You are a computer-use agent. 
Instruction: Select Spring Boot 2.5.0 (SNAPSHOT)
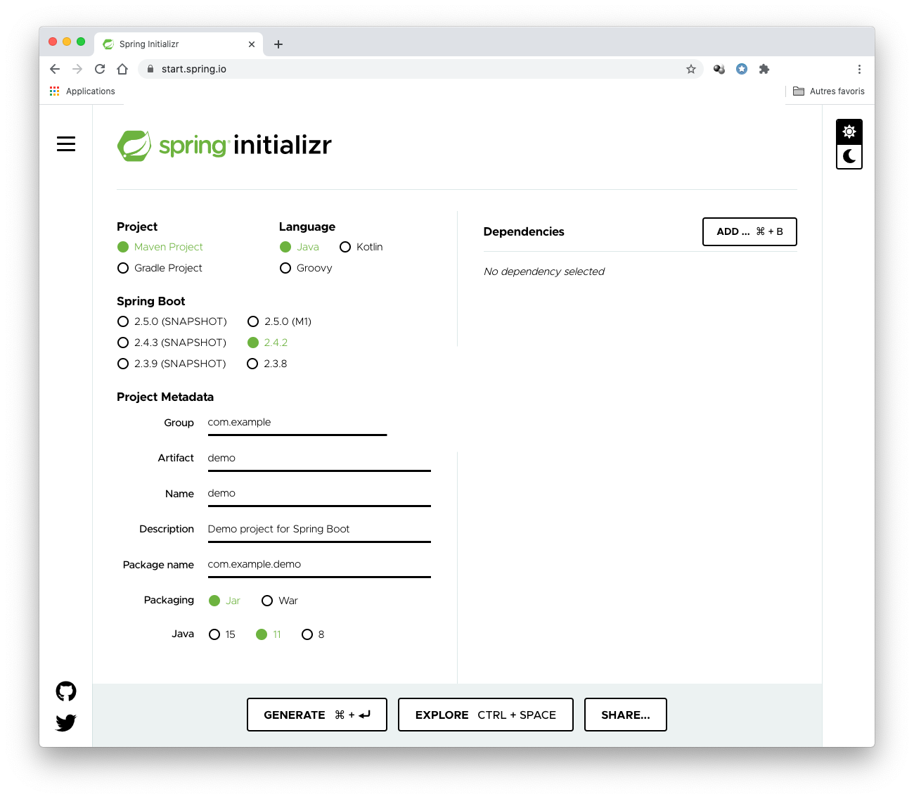[172, 321]
